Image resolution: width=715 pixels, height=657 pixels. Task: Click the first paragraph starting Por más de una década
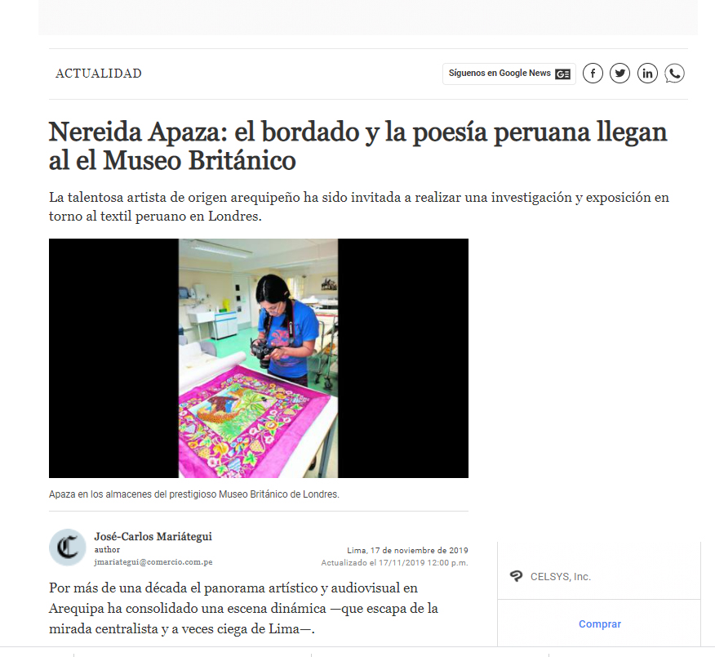tap(243, 609)
